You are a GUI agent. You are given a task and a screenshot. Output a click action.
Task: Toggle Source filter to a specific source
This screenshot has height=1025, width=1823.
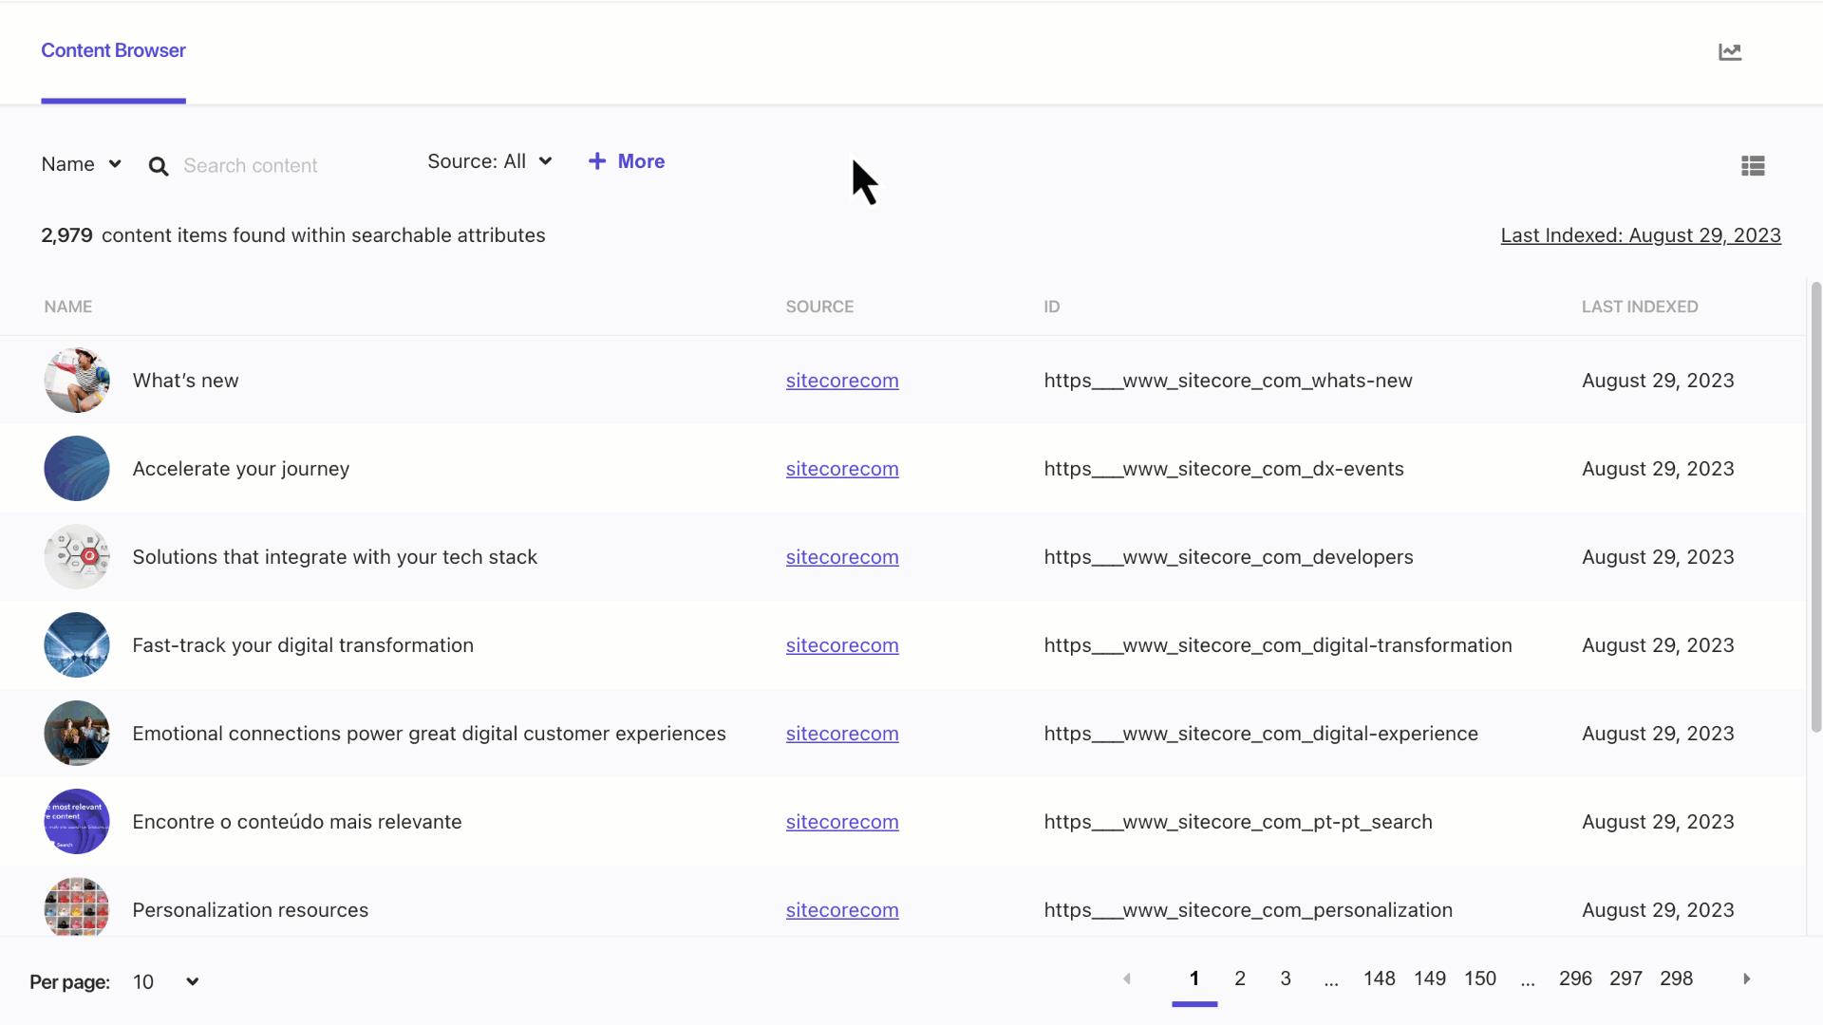click(x=490, y=160)
